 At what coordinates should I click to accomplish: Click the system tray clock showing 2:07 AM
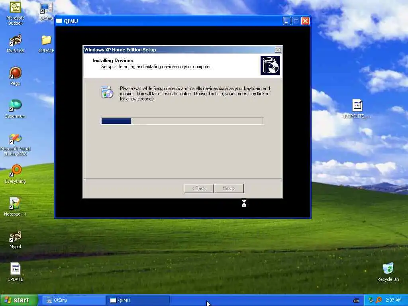coord(393,300)
